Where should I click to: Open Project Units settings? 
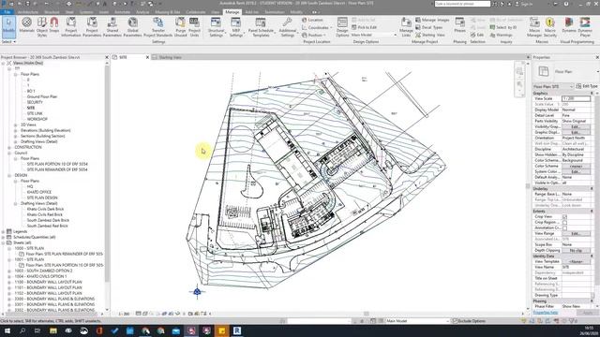(x=194, y=27)
